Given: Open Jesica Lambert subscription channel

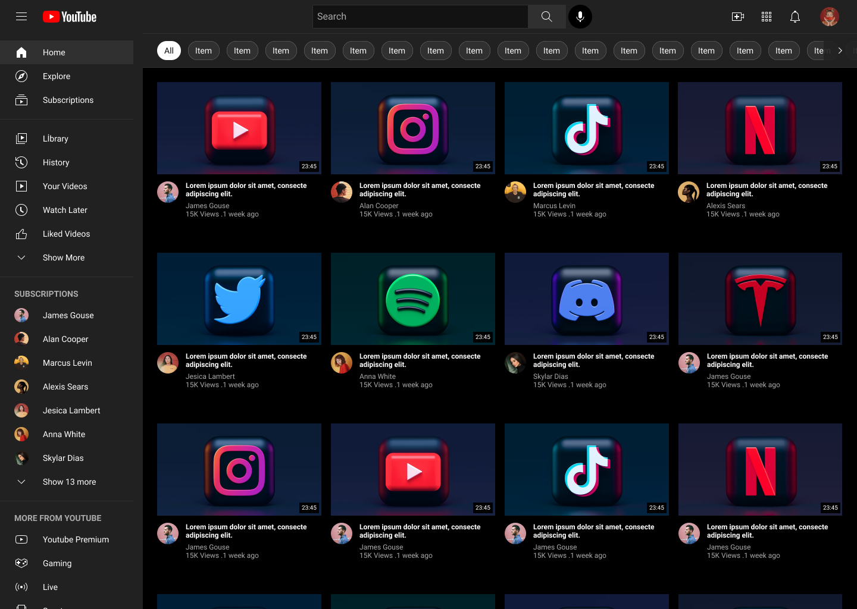Looking at the screenshot, I should (67, 410).
